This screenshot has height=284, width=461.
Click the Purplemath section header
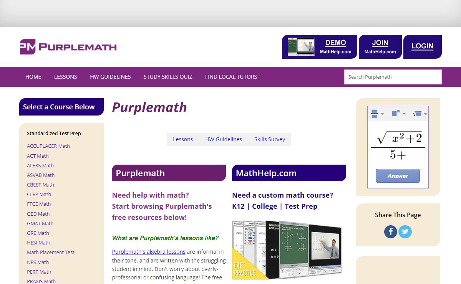(x=169, y=173)
